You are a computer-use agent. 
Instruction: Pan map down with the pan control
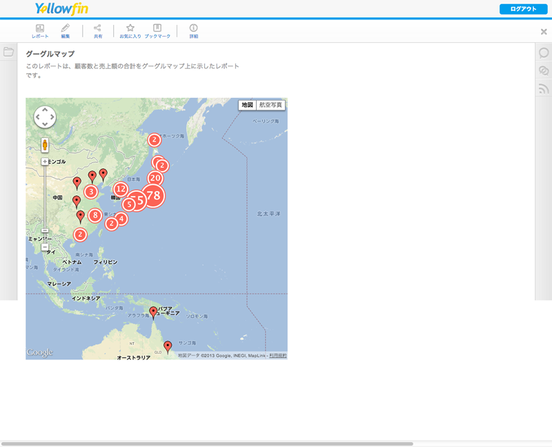pos(45,124)
